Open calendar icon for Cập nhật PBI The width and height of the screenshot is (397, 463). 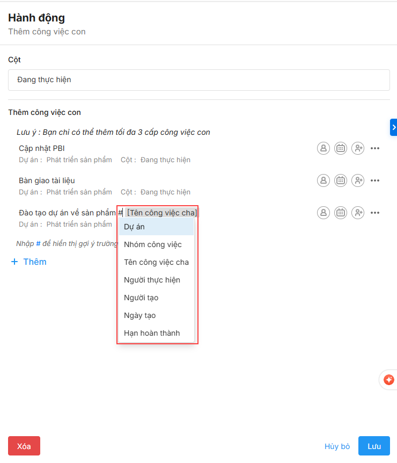340,148
